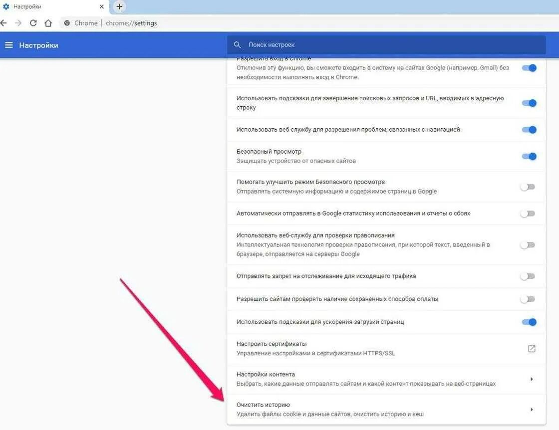Click 'Интеллектуальная технология проверки правописания' description
The width and height of the screenshot is (559, 430).
[363, 249]
